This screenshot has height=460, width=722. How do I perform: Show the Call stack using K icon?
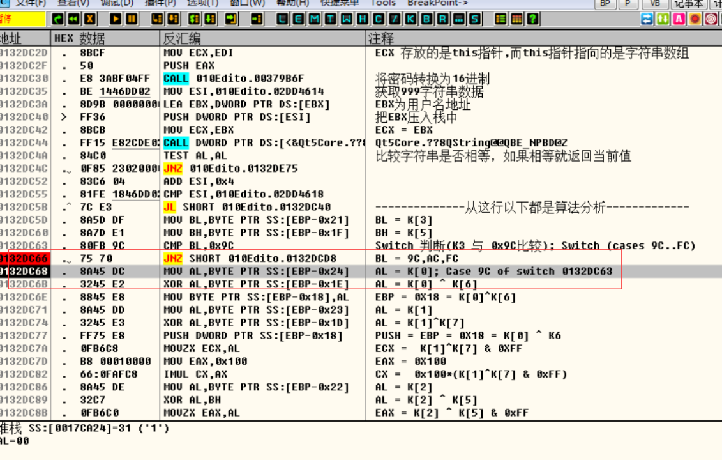tap(410, 20)
